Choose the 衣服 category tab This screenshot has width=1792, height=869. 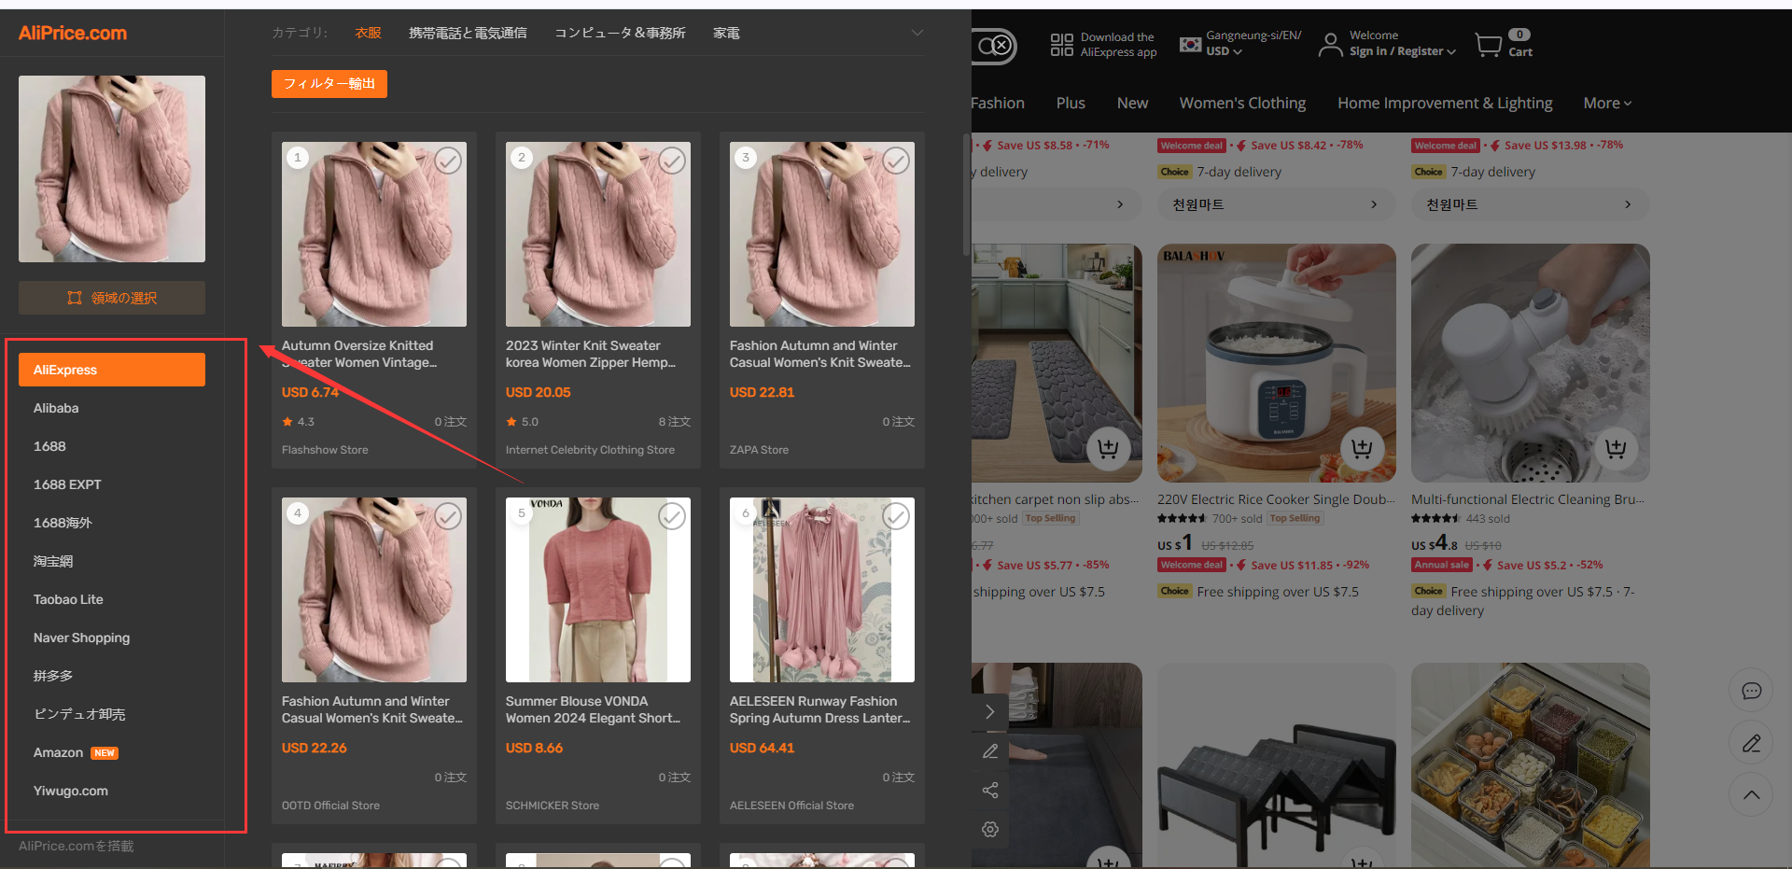[368, 33]
